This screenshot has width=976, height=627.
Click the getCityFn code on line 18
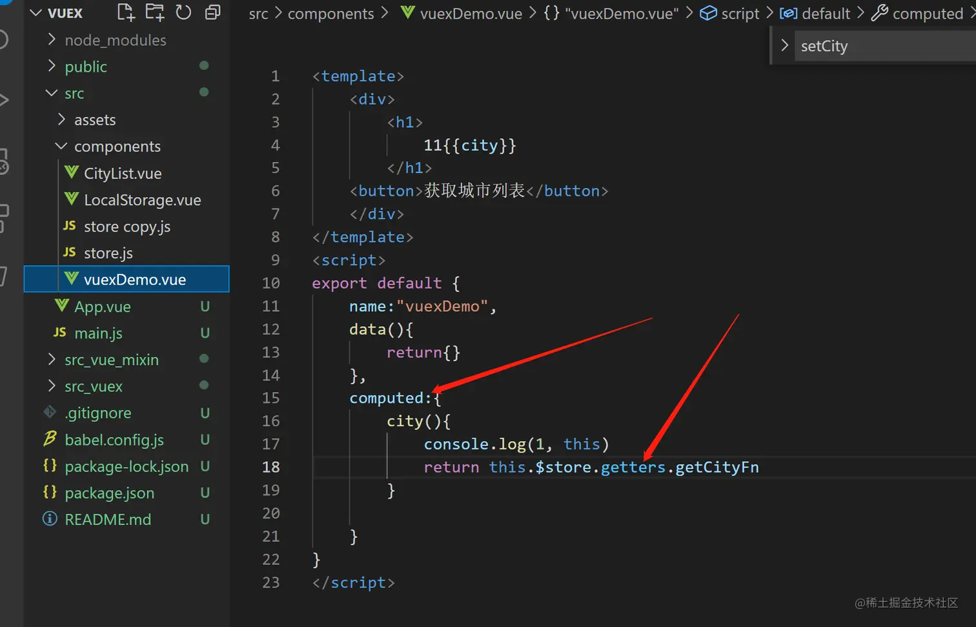717,467
